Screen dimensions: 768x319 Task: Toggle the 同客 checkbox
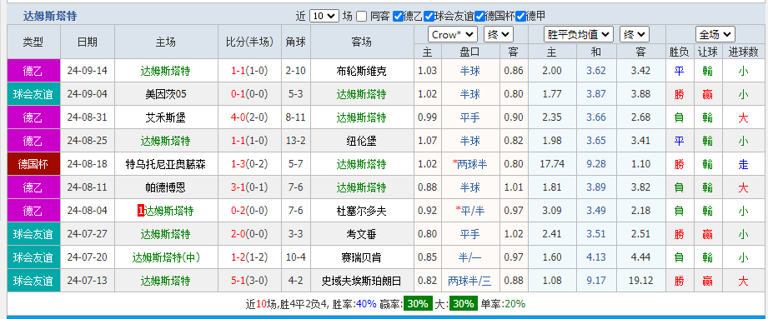361,16
